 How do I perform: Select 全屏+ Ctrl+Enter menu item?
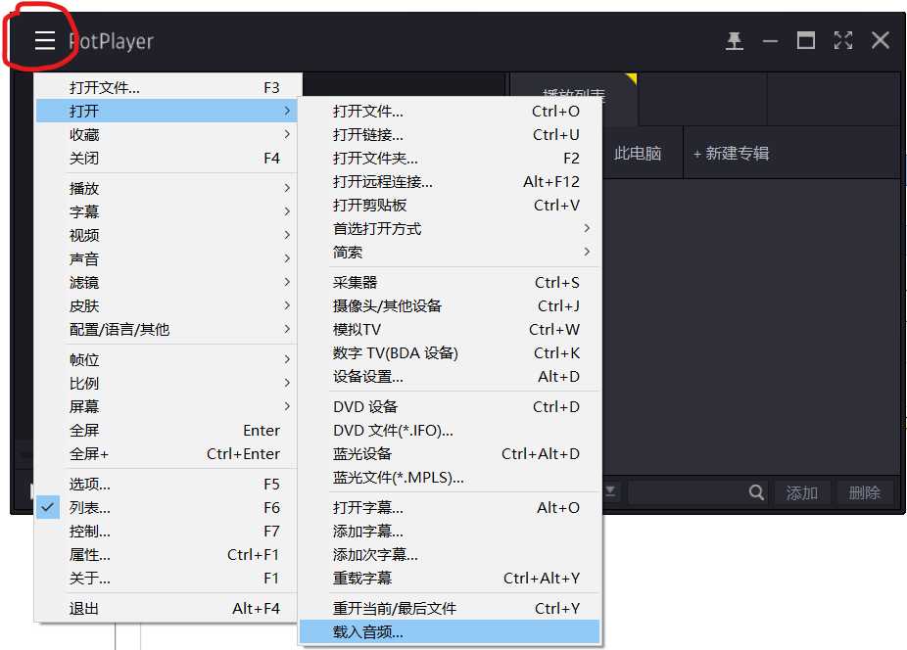[167, 454]
